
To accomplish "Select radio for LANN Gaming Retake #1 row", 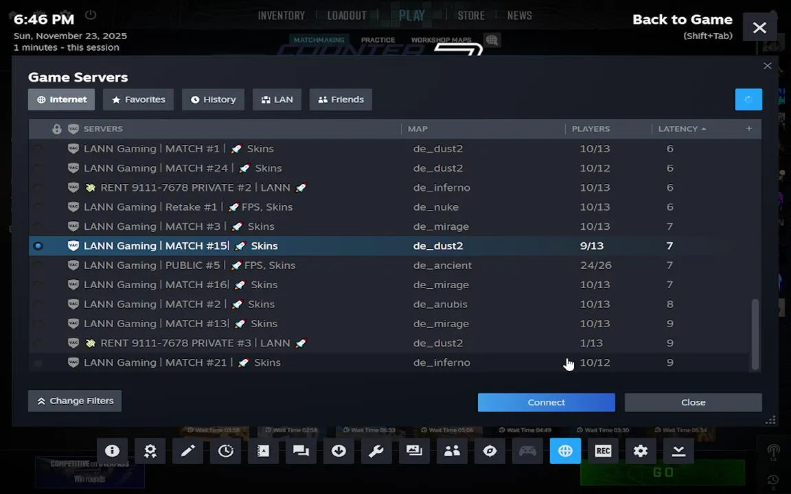I will pyautogui.click(x=38, y=207).
